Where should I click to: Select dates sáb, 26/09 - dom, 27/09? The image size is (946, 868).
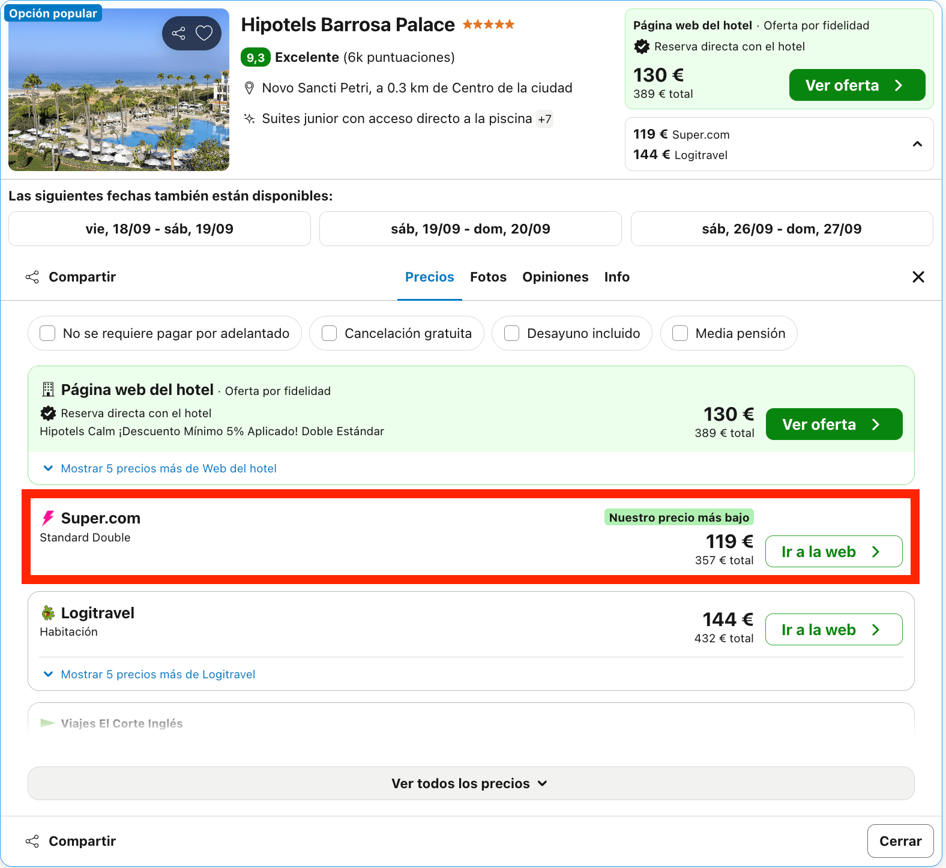pyautogui.click(x=782, y=229)
